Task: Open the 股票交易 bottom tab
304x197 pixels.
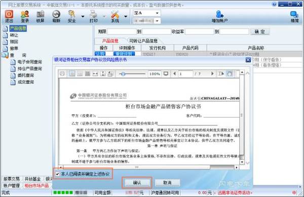Action: click(12, 179)
